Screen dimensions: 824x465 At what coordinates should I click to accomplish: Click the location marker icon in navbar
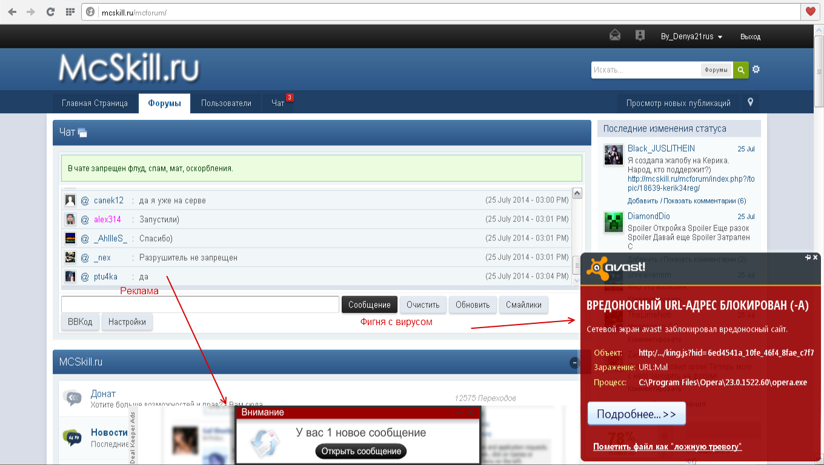(750, 102)
